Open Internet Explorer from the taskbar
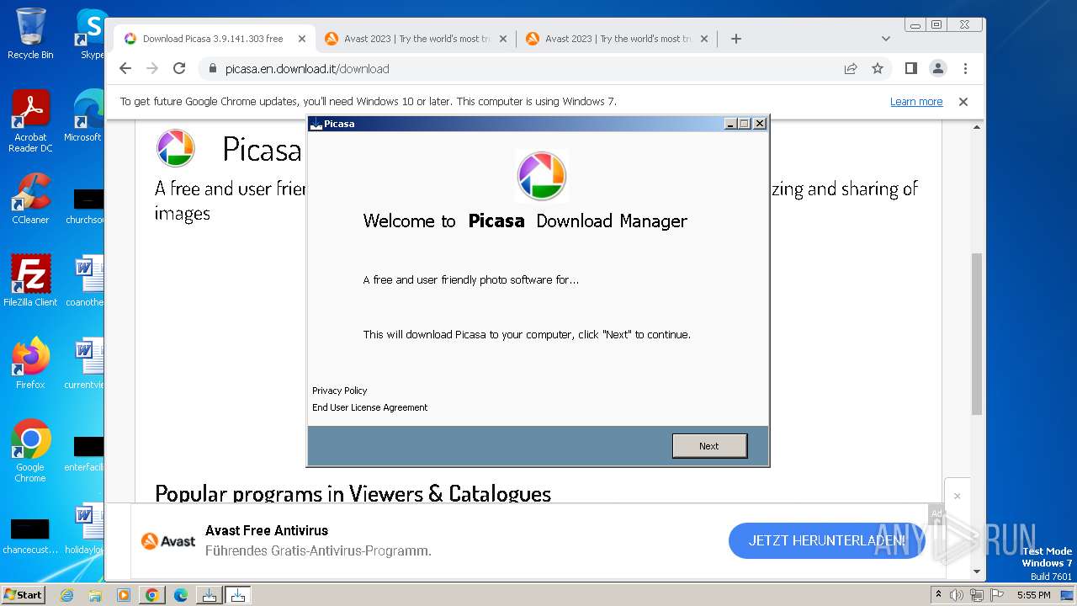 click(x=66, y=595)
